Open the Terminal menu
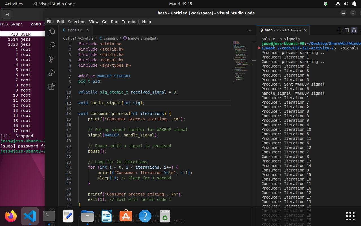361x226 pixels. coord(130,22)
